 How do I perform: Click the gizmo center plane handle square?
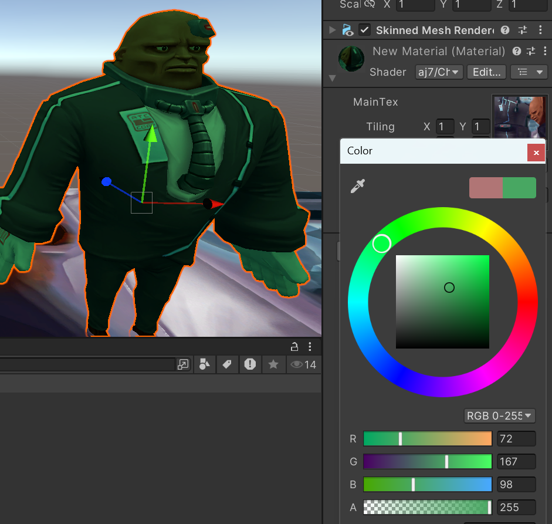point(141,202)
